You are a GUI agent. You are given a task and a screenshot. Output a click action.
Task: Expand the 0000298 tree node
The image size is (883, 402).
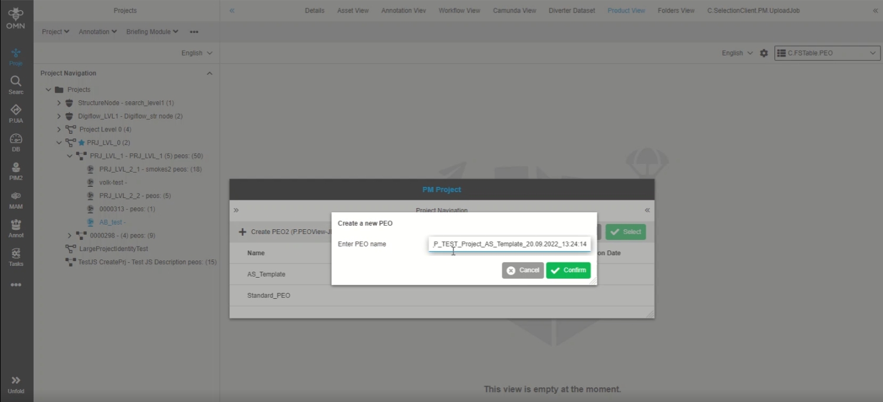pos(70,236)
